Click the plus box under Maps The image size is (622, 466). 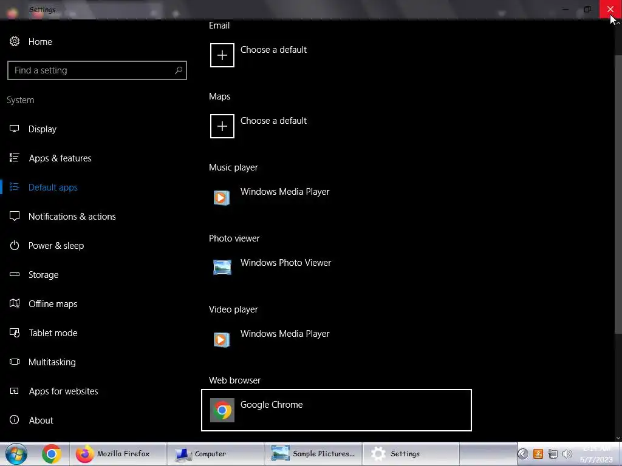tap(222, 126)
